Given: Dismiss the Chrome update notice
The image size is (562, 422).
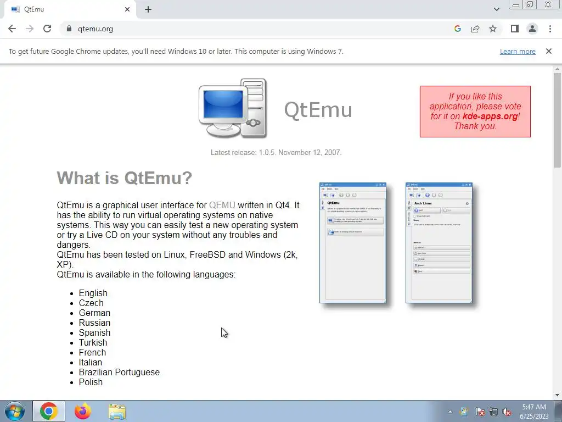Looking at the screenshot, I should (x=548, y=51).
